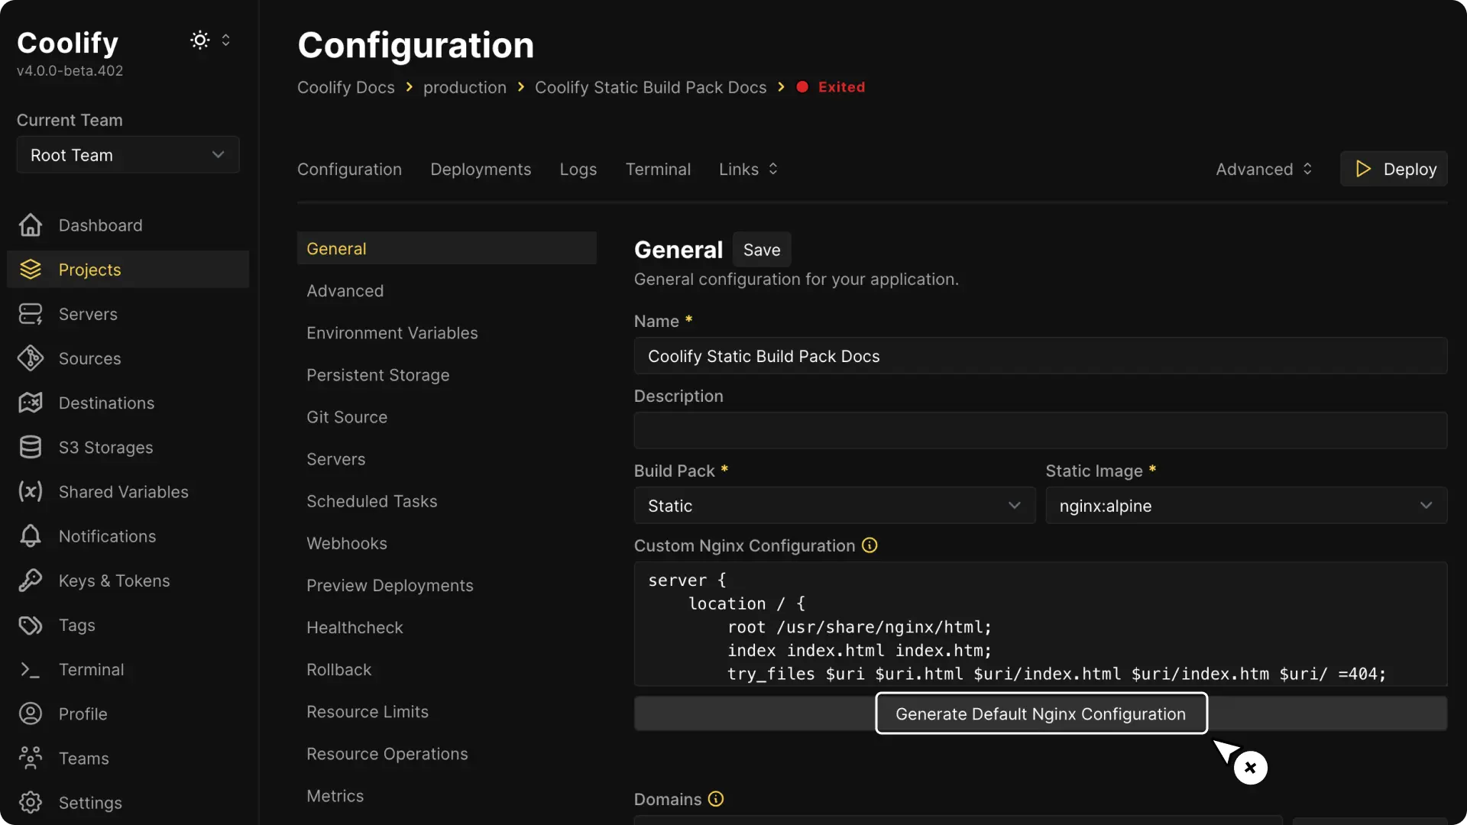Click the Shared Variables (x) icon
Viewport: 1467px width, 825px height.
pos(30,491)
